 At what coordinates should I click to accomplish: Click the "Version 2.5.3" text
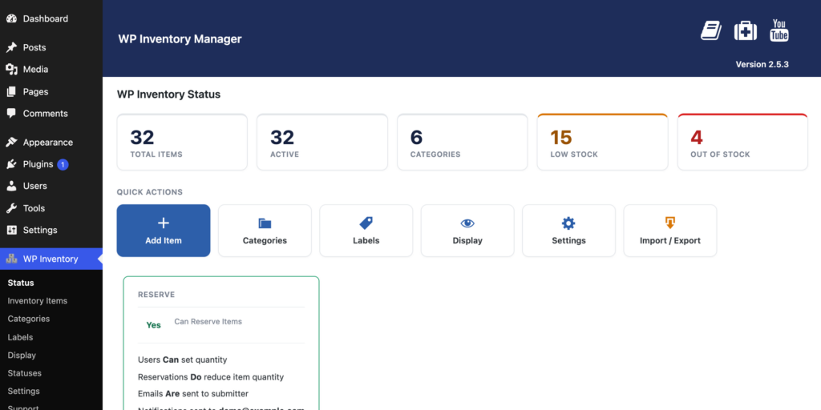click(762, 64)
